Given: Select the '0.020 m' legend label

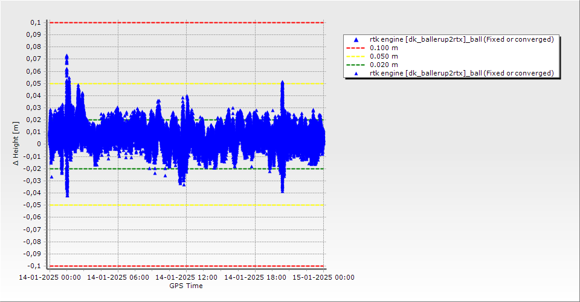Looking at the screenshot, I should point(384,65).
